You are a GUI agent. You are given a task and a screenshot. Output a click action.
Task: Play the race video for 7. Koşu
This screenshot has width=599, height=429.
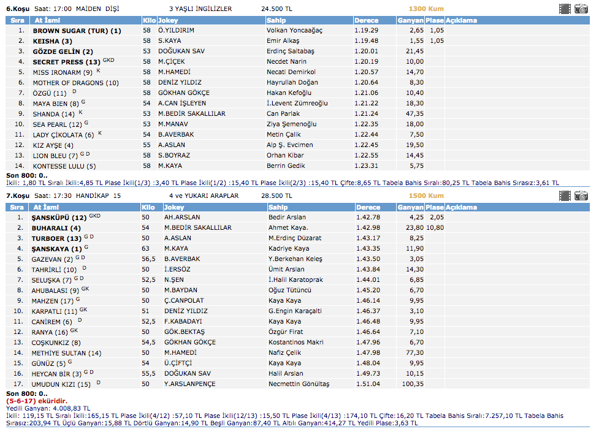[x=564, y=196]
